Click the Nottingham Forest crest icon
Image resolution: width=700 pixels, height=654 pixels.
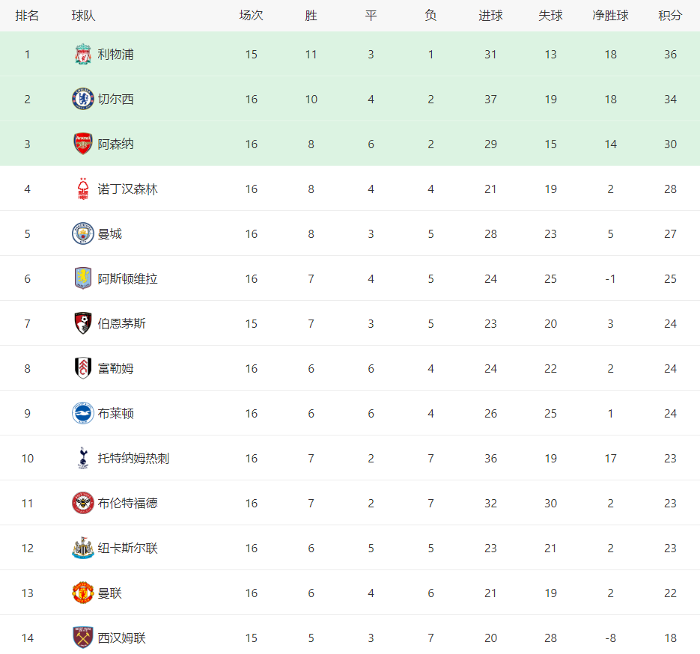coord(82,189)
